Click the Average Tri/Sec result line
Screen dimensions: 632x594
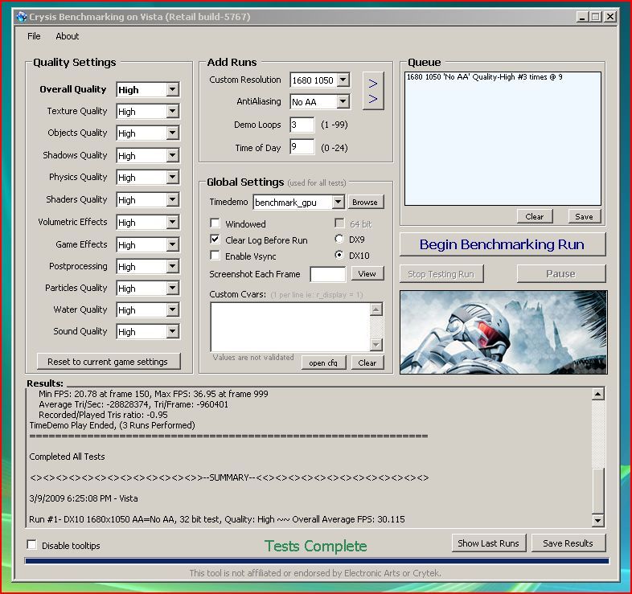133,404
